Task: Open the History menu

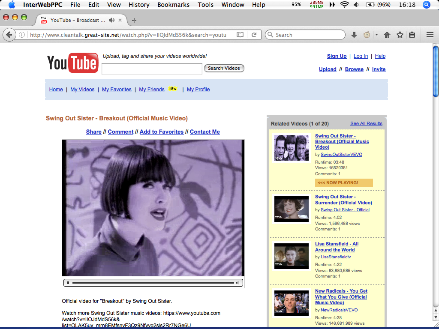Action: pos(139,4)
